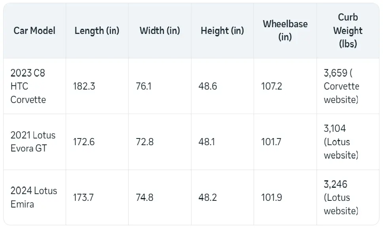
Task: Select the Width (in) column header
Action: coord(159,31)
